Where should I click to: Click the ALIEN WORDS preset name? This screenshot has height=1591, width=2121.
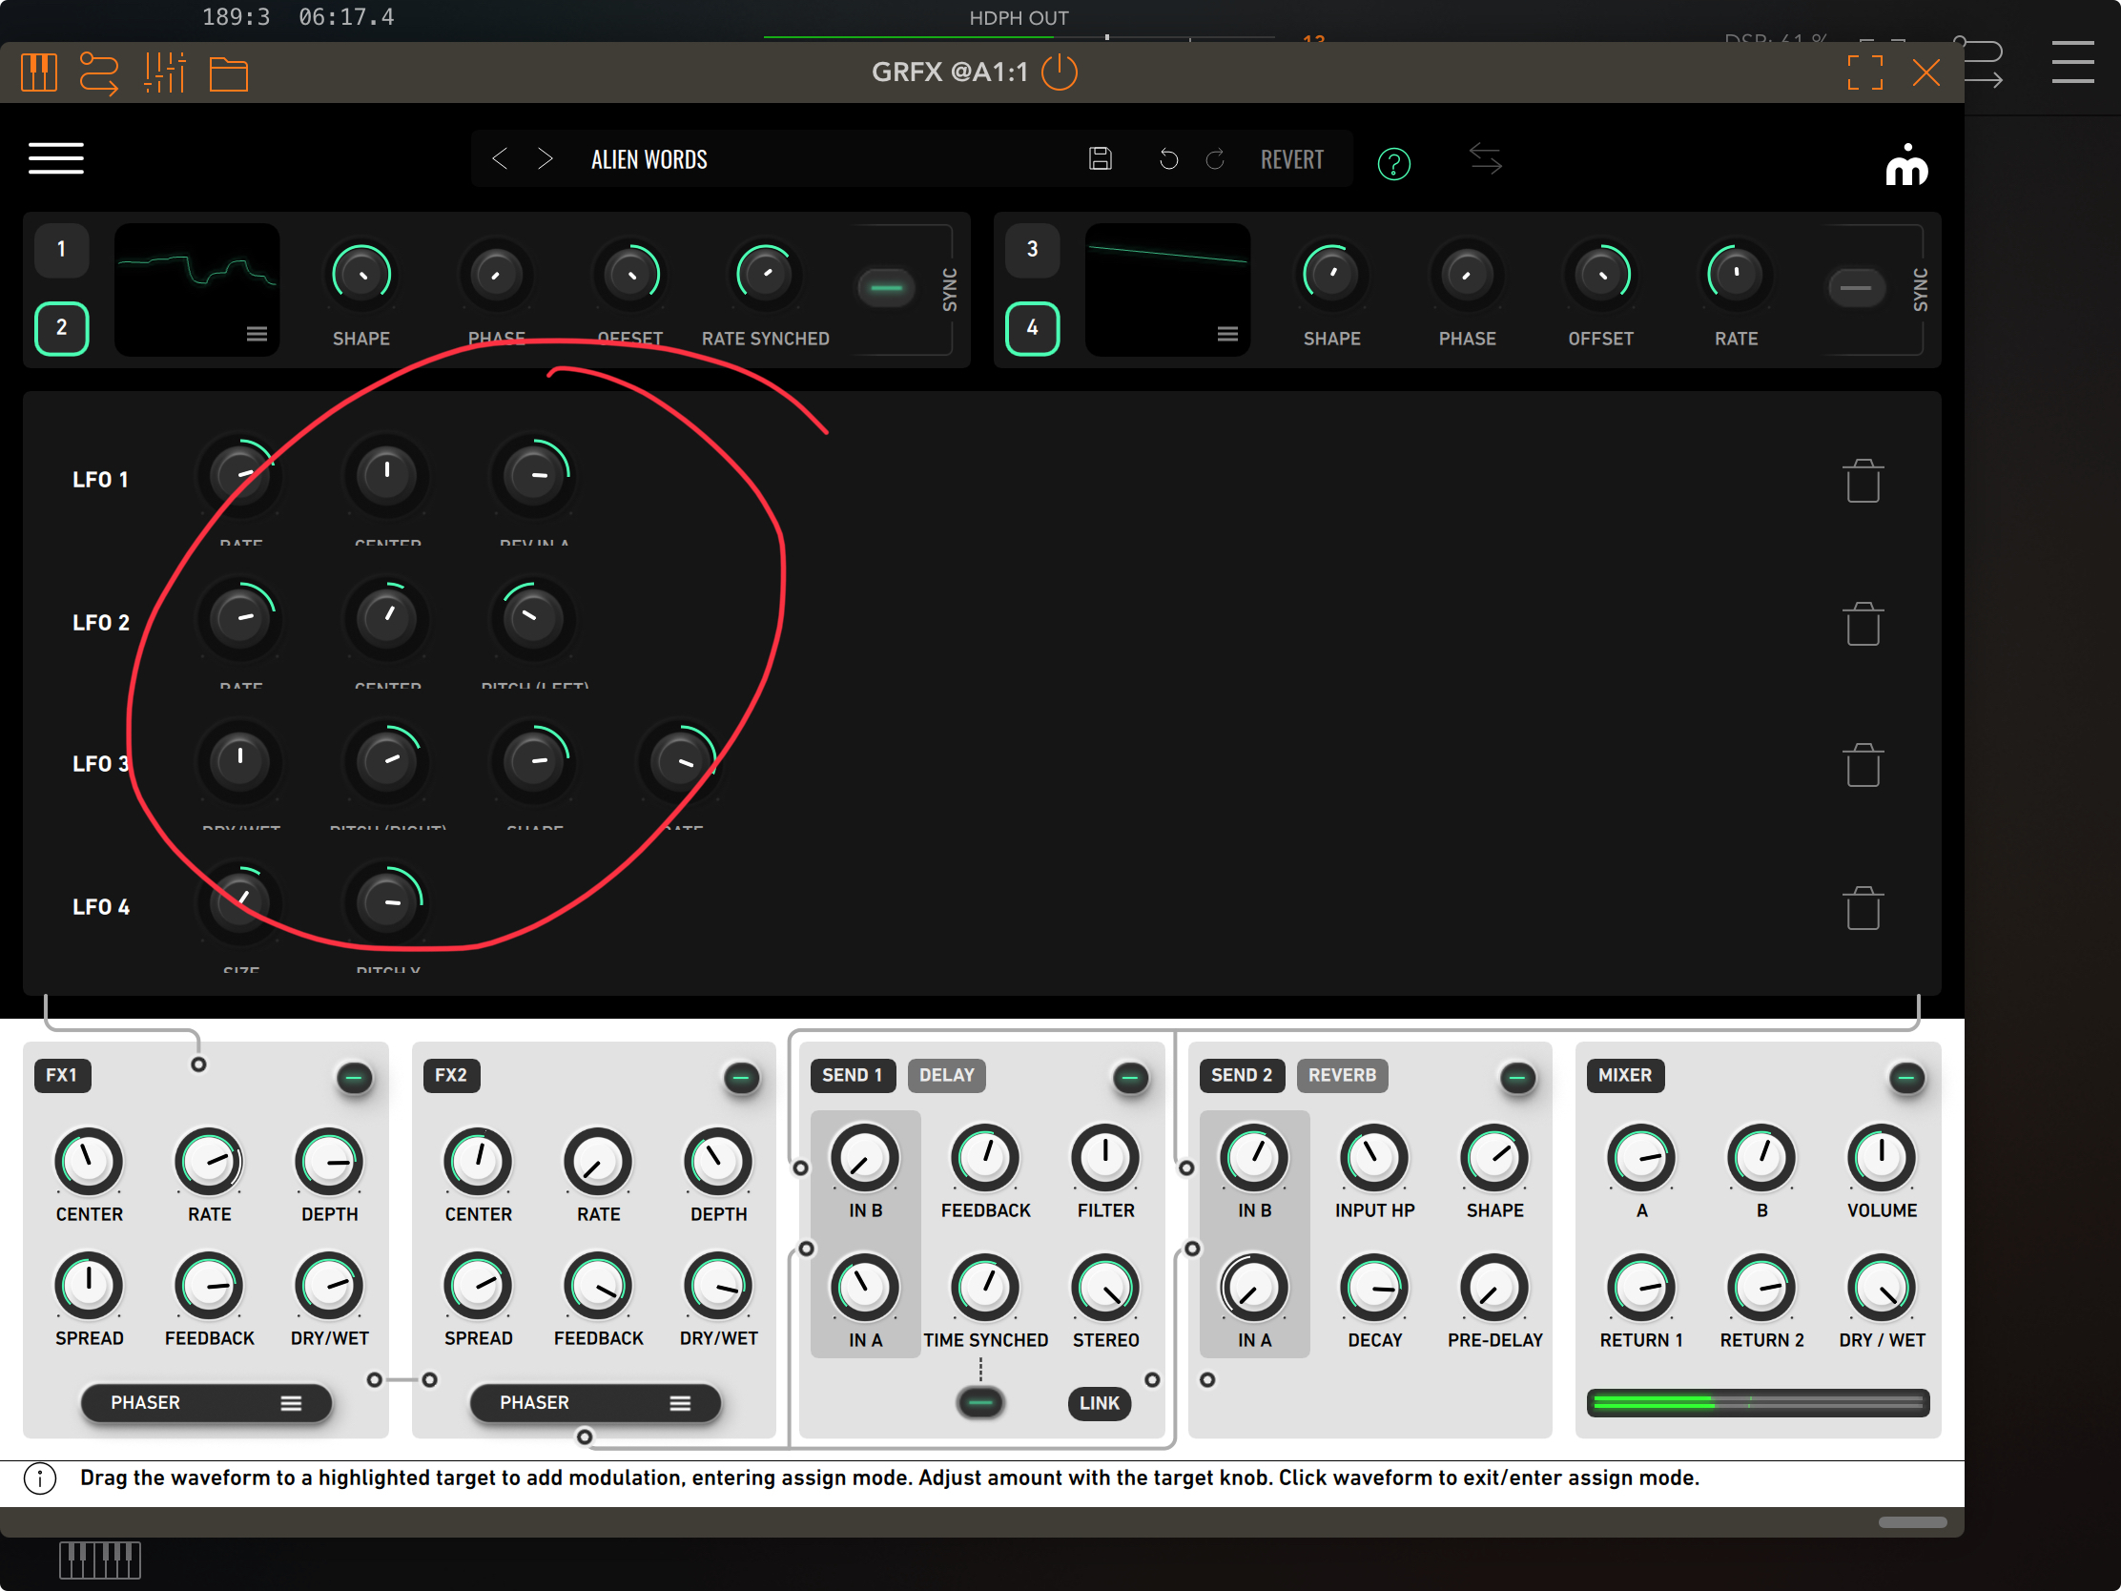[649, 159]
